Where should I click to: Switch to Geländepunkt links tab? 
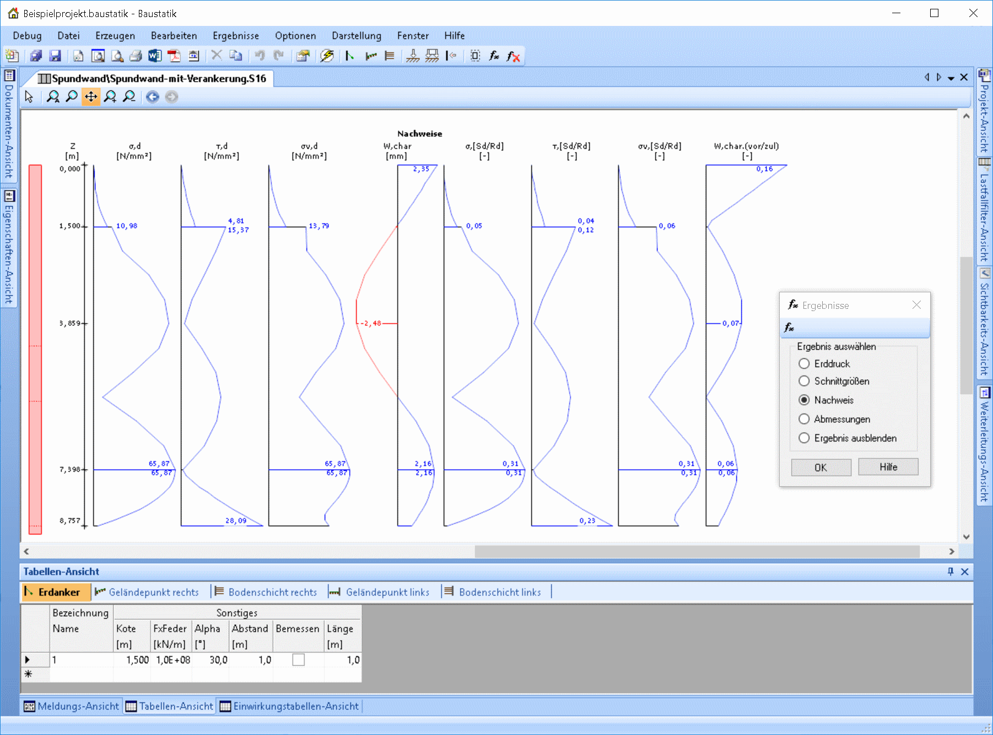tap(380, 592)
